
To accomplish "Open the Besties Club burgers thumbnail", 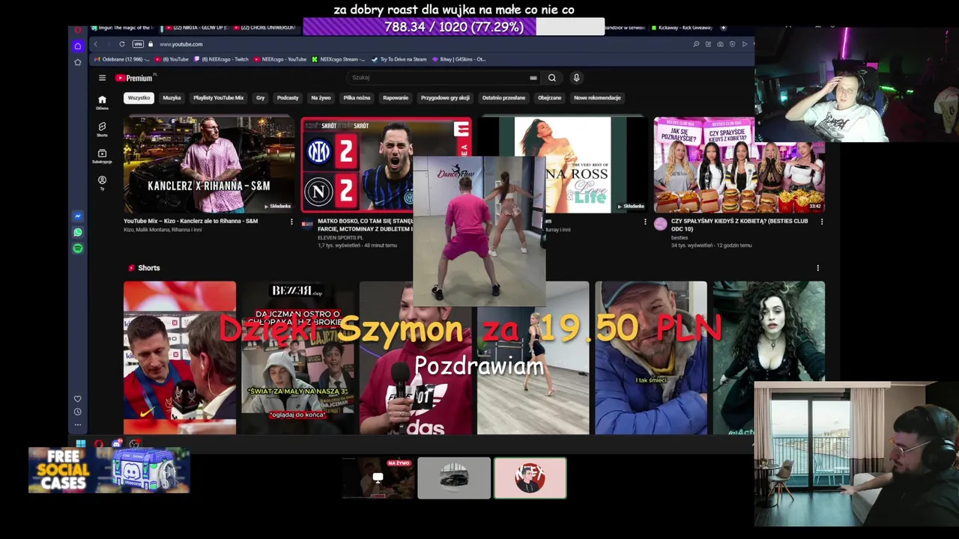I will pos(739,165).
